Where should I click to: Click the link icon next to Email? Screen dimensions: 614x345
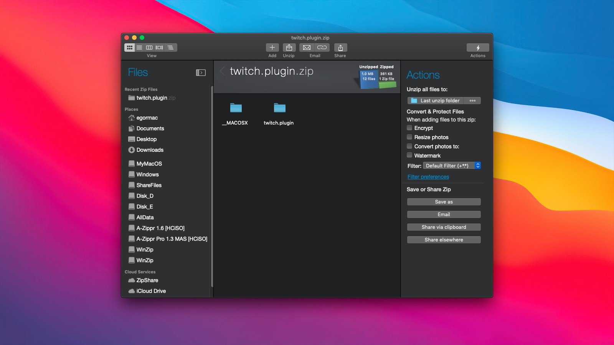[322, 48]
